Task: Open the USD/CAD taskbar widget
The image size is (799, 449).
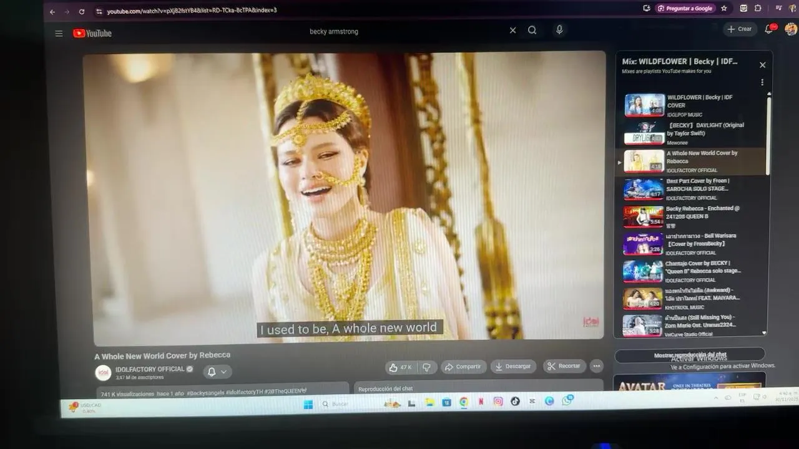Action: 85,408
